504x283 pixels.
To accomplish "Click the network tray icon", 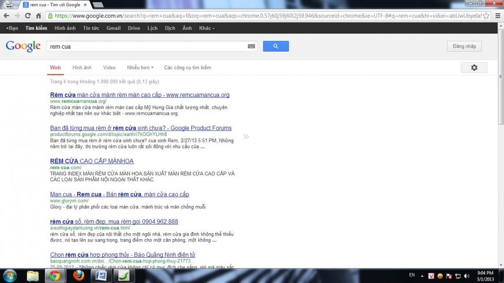I will tap(458, 276).
